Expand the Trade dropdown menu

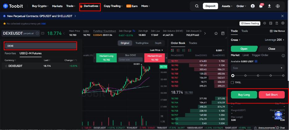click(x=71, y=6)
